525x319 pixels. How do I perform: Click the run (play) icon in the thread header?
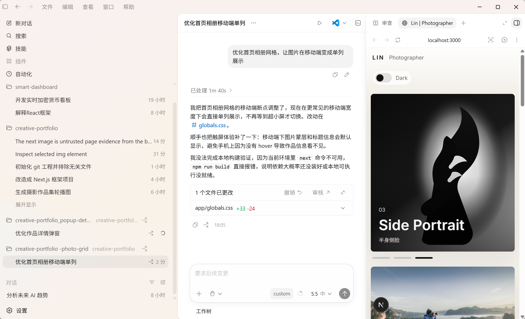[319, 23]
